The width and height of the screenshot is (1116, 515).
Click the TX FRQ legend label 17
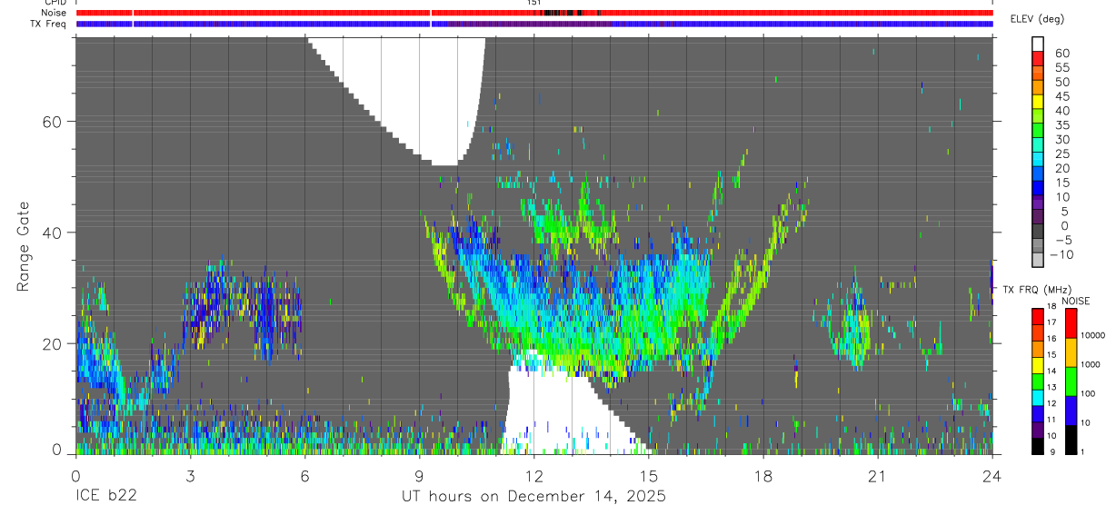(x=1051, y=322)
